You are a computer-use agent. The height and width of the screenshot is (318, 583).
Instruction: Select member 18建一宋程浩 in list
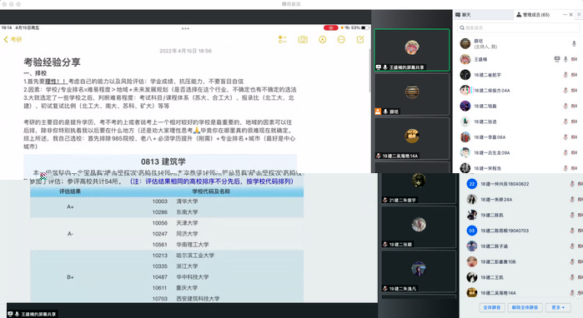tap(519, 168)
